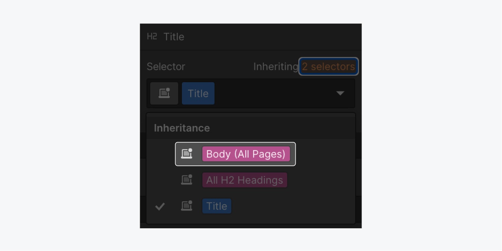Screen dimensions: 502x251
Task: Click the Selector label
Action: click(166, 67)
